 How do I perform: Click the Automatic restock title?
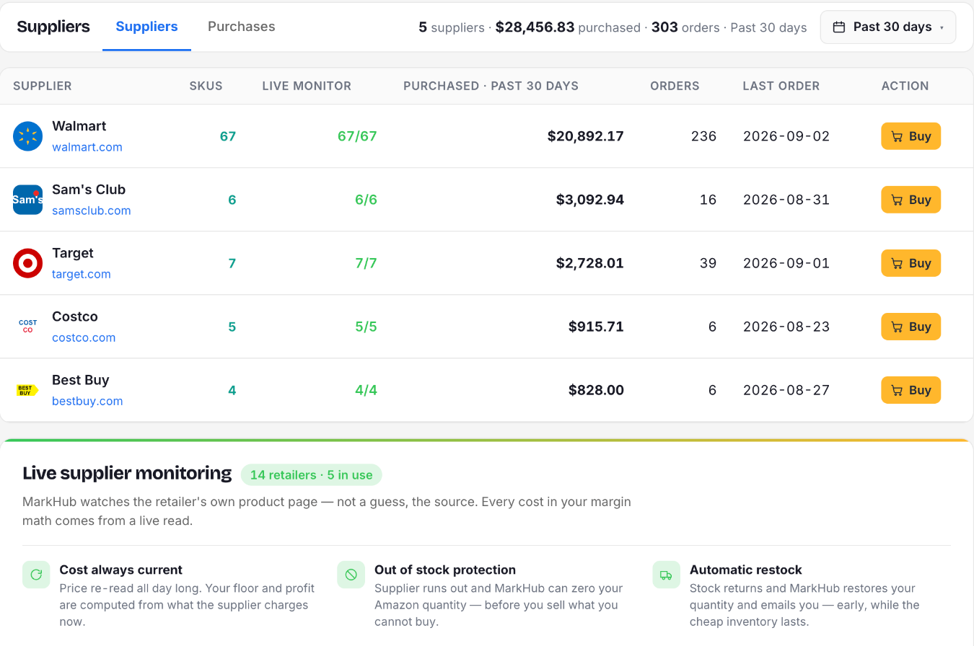(746, 570)
